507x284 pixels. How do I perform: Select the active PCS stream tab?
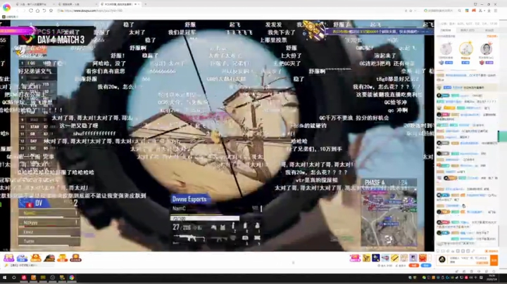click(120, 4)
